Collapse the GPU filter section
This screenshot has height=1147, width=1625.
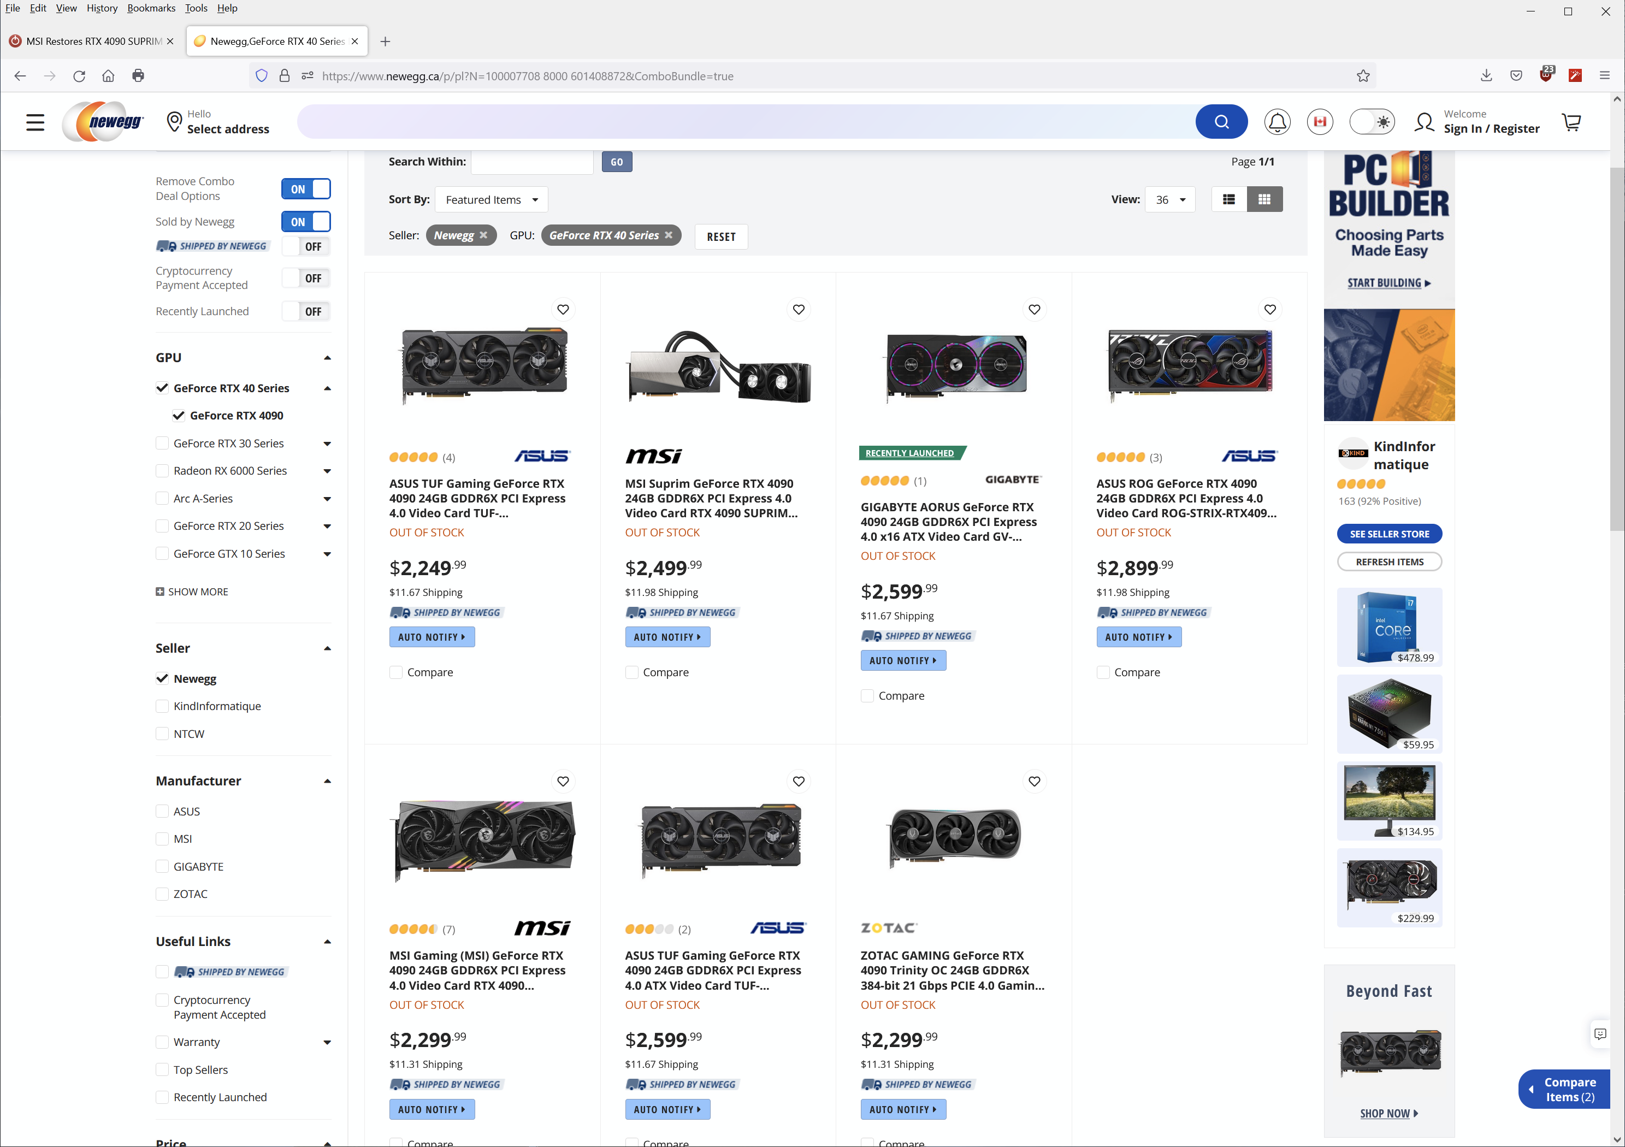(327, 358)
